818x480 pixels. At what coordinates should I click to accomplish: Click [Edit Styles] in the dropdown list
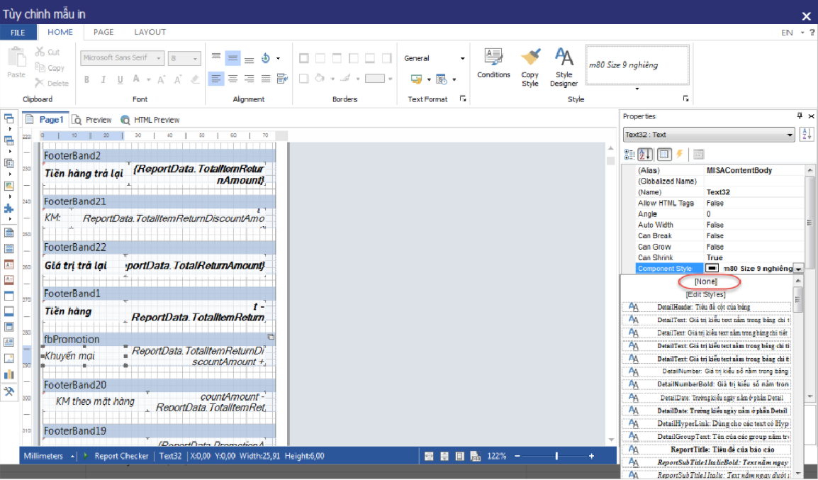[x=706, y=294]
